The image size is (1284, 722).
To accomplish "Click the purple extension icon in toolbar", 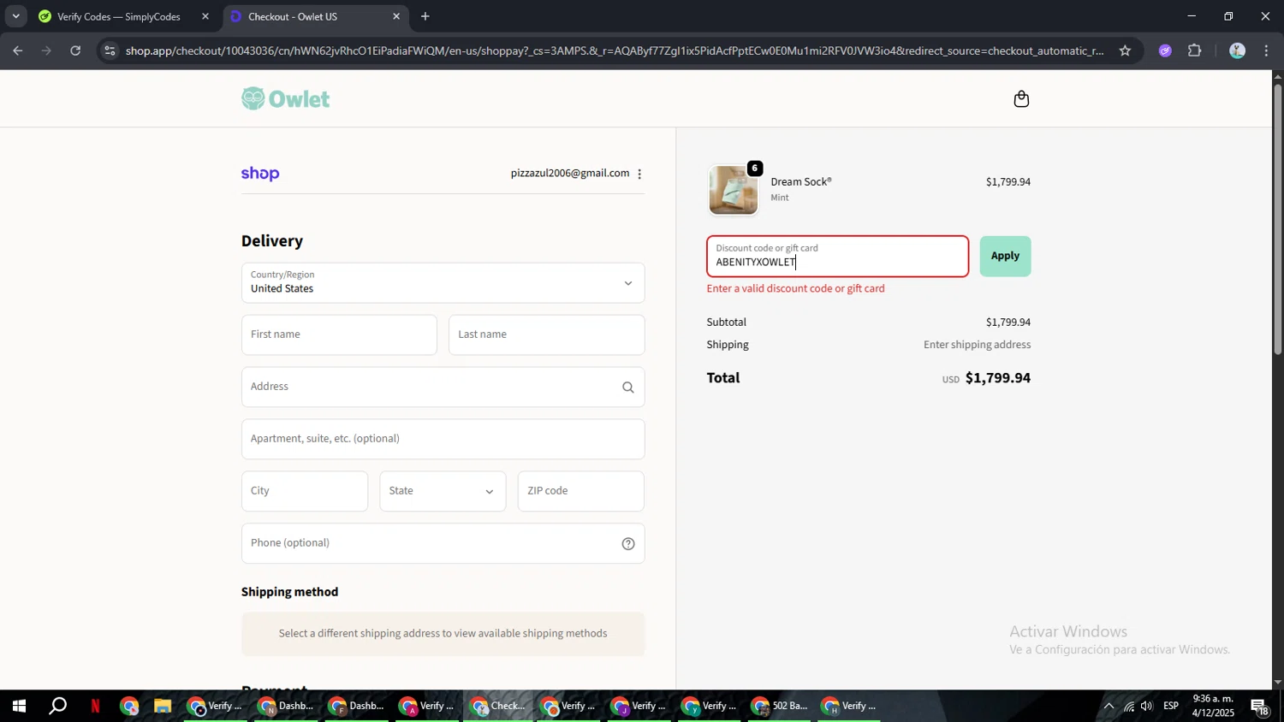I will pos(1165,50).
